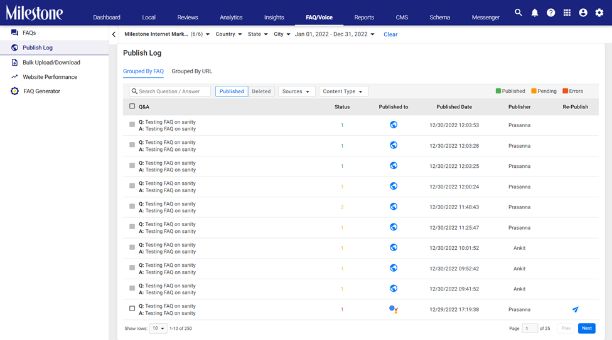Open the State filter dropdown
This screenshot has width=612, height=340.
[x=257, y=34]
